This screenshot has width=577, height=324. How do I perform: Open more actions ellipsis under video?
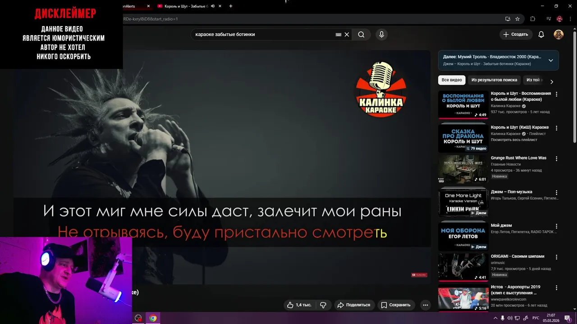[x=425, y=305]
